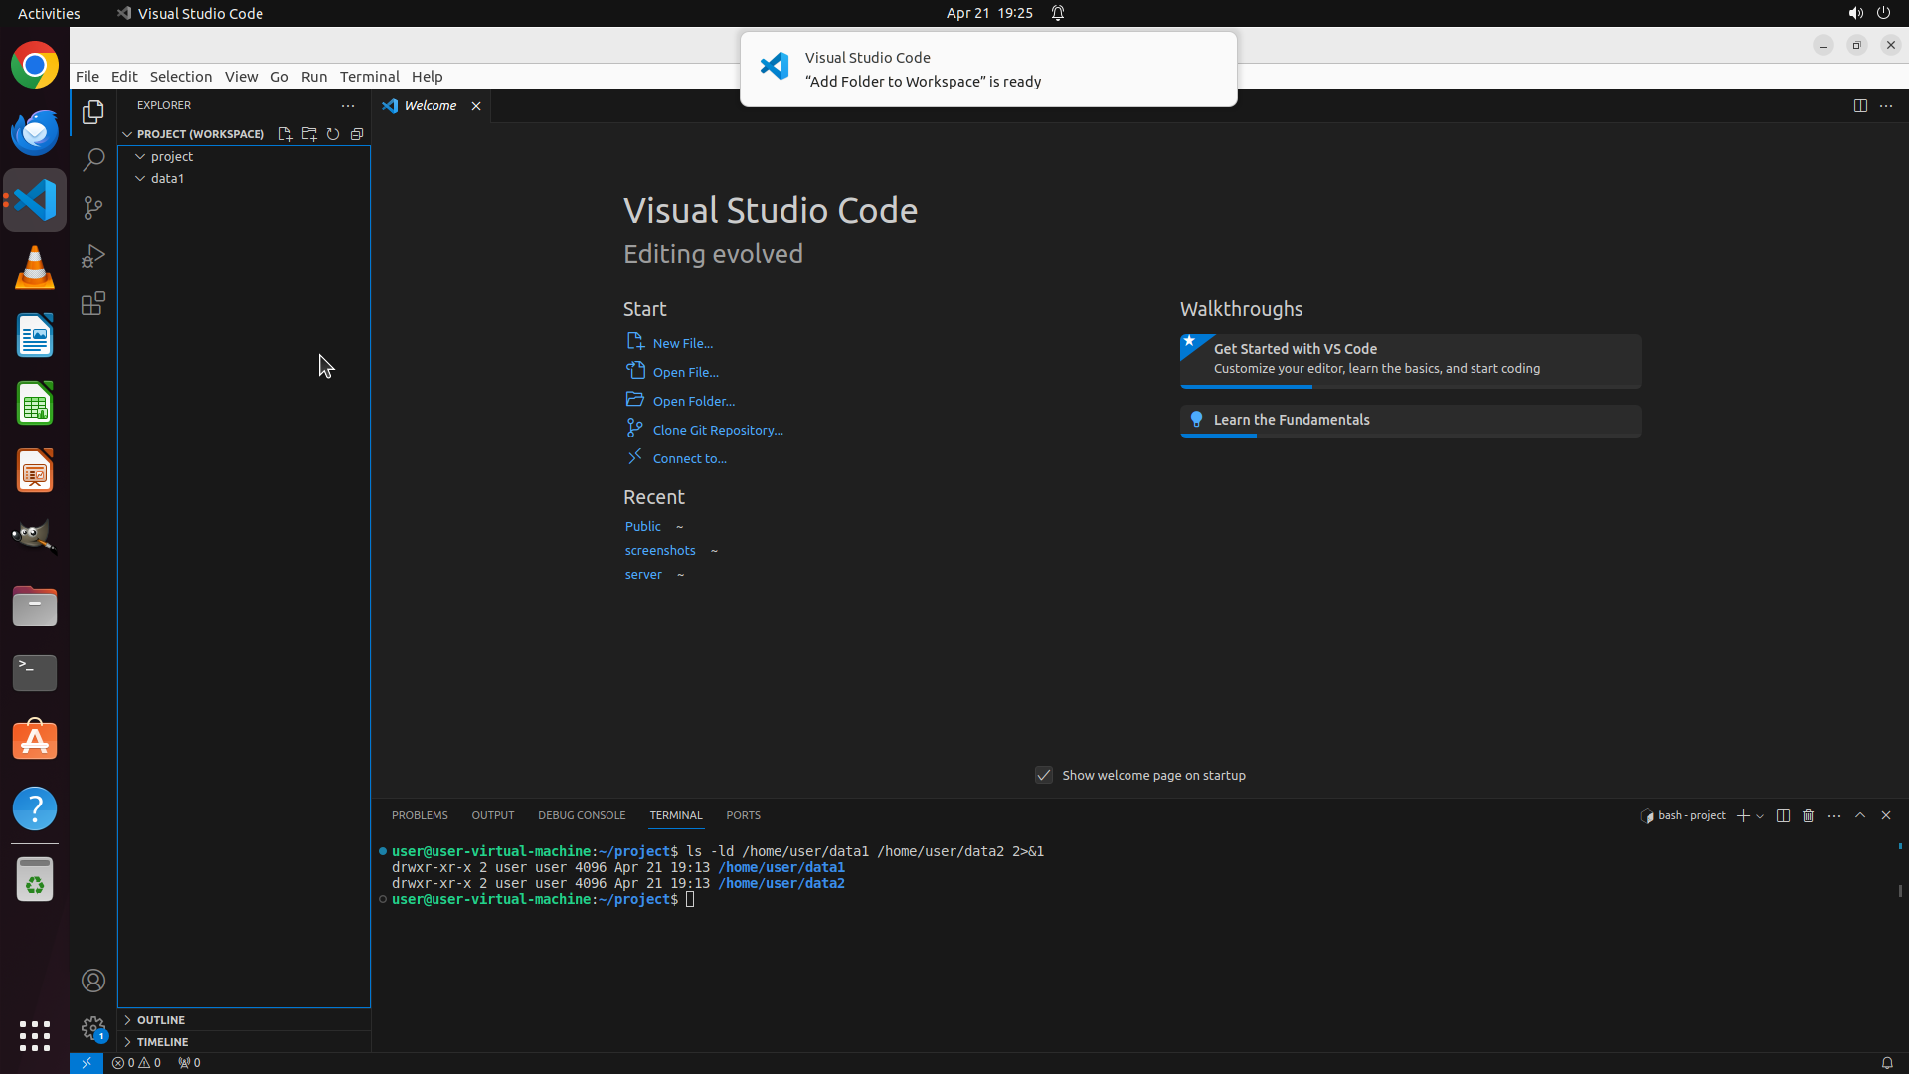Collapse the data1 folder
Screen dimensions: 1909x1074
141,179
